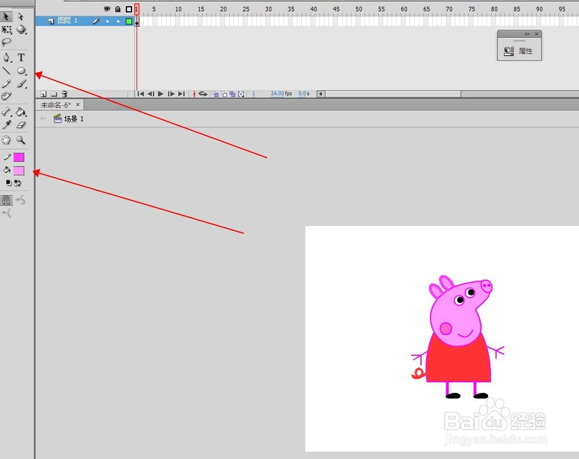Play the timeline

click(161, 94)
